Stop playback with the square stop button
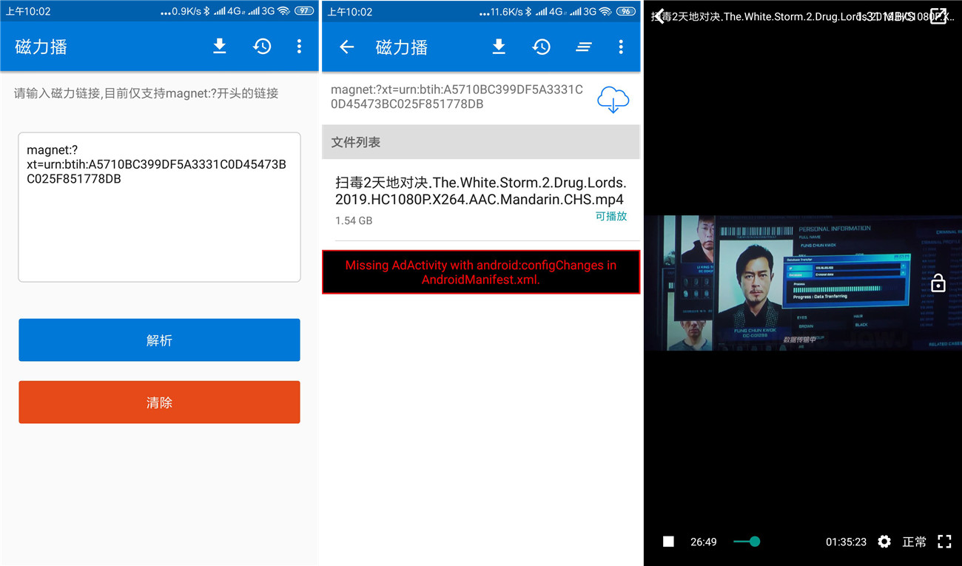The width and height of the screenshot is (962, 566). (x=668, y=542)
